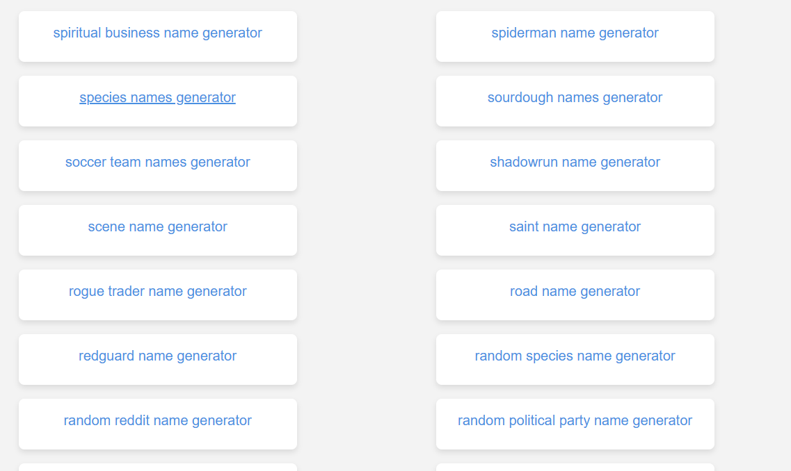791x471 pixels.
Task: Open the generator for soccer team names
Action: coord(157,162)
